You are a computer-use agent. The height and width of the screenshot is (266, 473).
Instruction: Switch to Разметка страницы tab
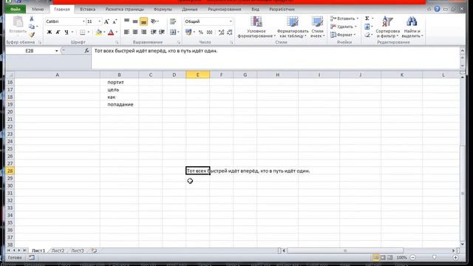[x=125, y=10]
